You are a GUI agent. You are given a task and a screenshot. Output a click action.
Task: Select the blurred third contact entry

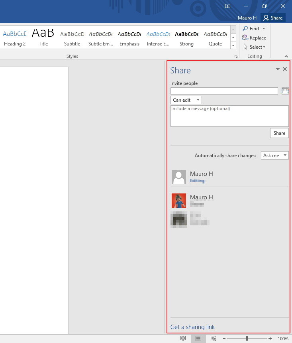(x=190, y=220)
